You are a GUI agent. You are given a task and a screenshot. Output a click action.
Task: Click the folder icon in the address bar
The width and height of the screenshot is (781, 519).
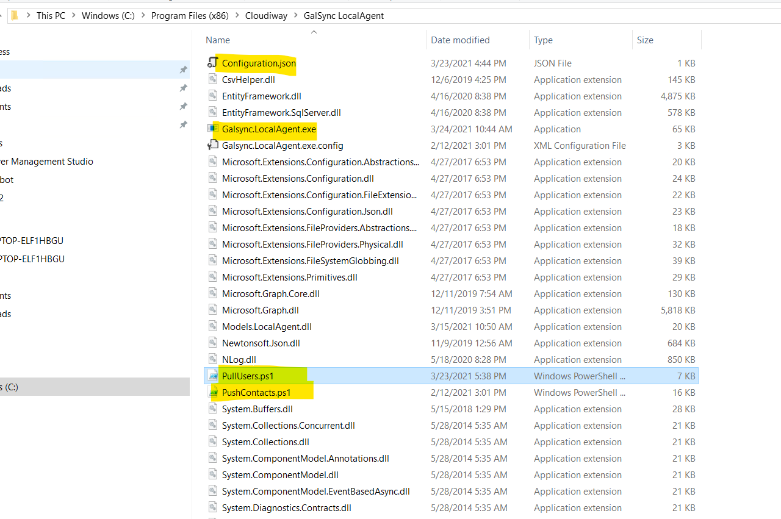(15, 15)
